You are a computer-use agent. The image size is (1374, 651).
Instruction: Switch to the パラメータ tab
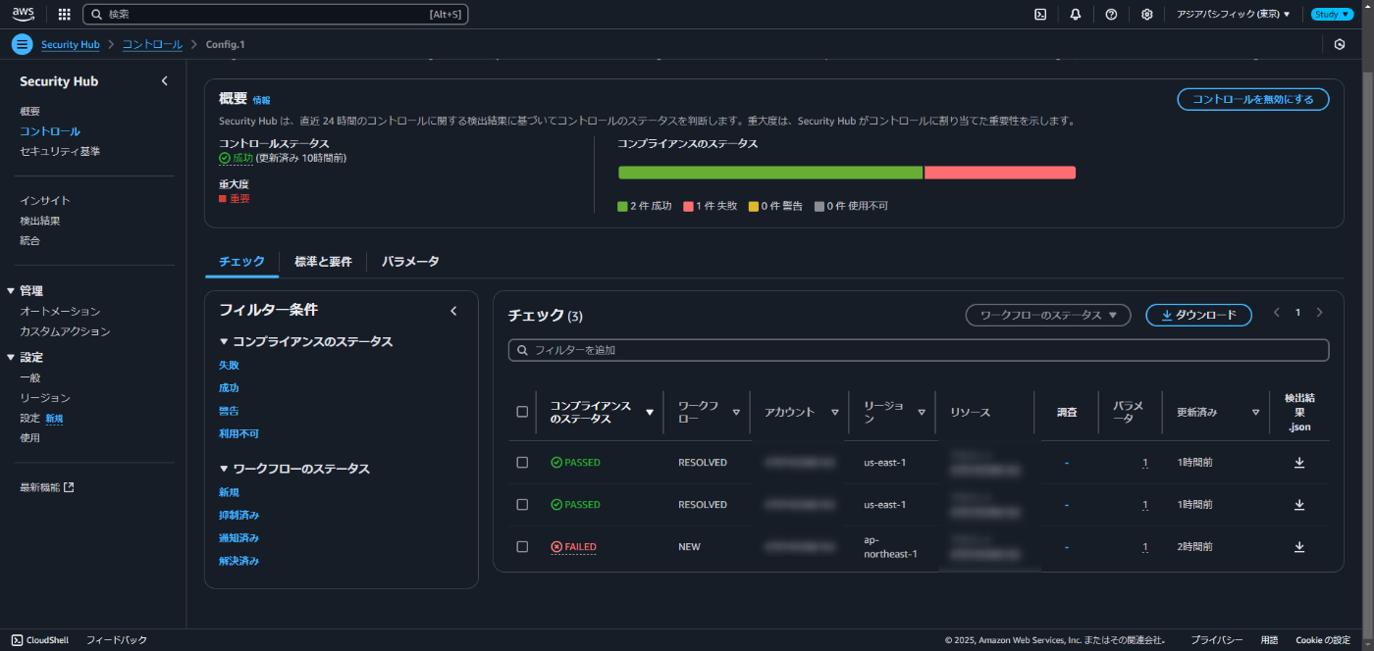click(410, 262)
